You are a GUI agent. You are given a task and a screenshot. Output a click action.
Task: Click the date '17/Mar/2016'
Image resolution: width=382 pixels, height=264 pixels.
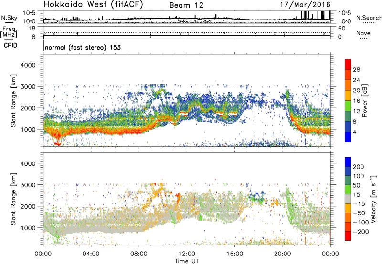click(305, 4)
